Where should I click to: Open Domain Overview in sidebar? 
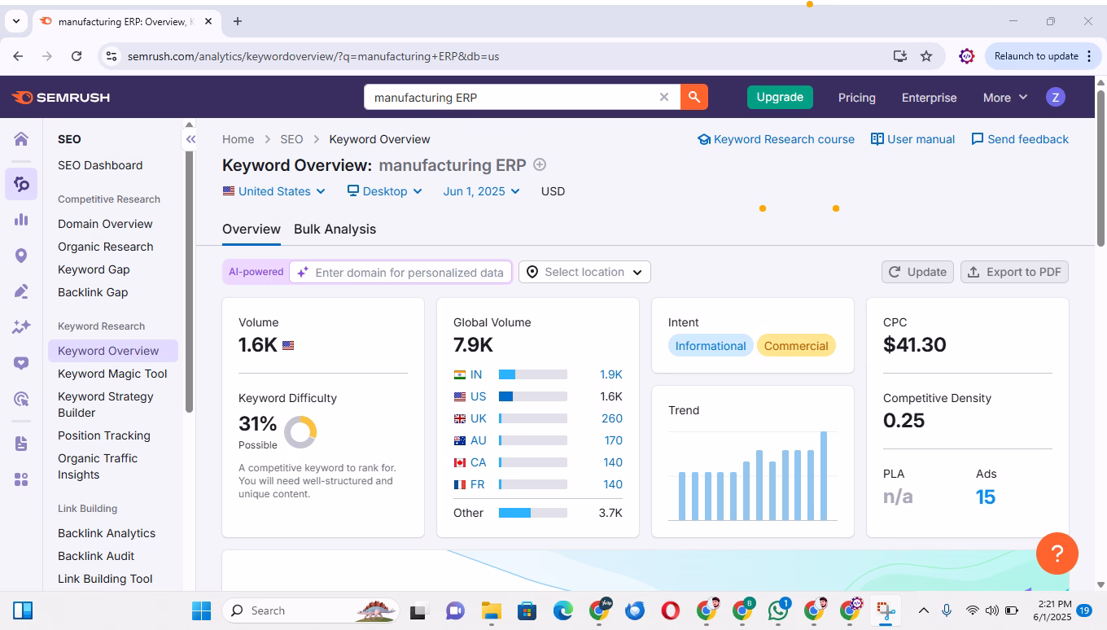(105, 224)
